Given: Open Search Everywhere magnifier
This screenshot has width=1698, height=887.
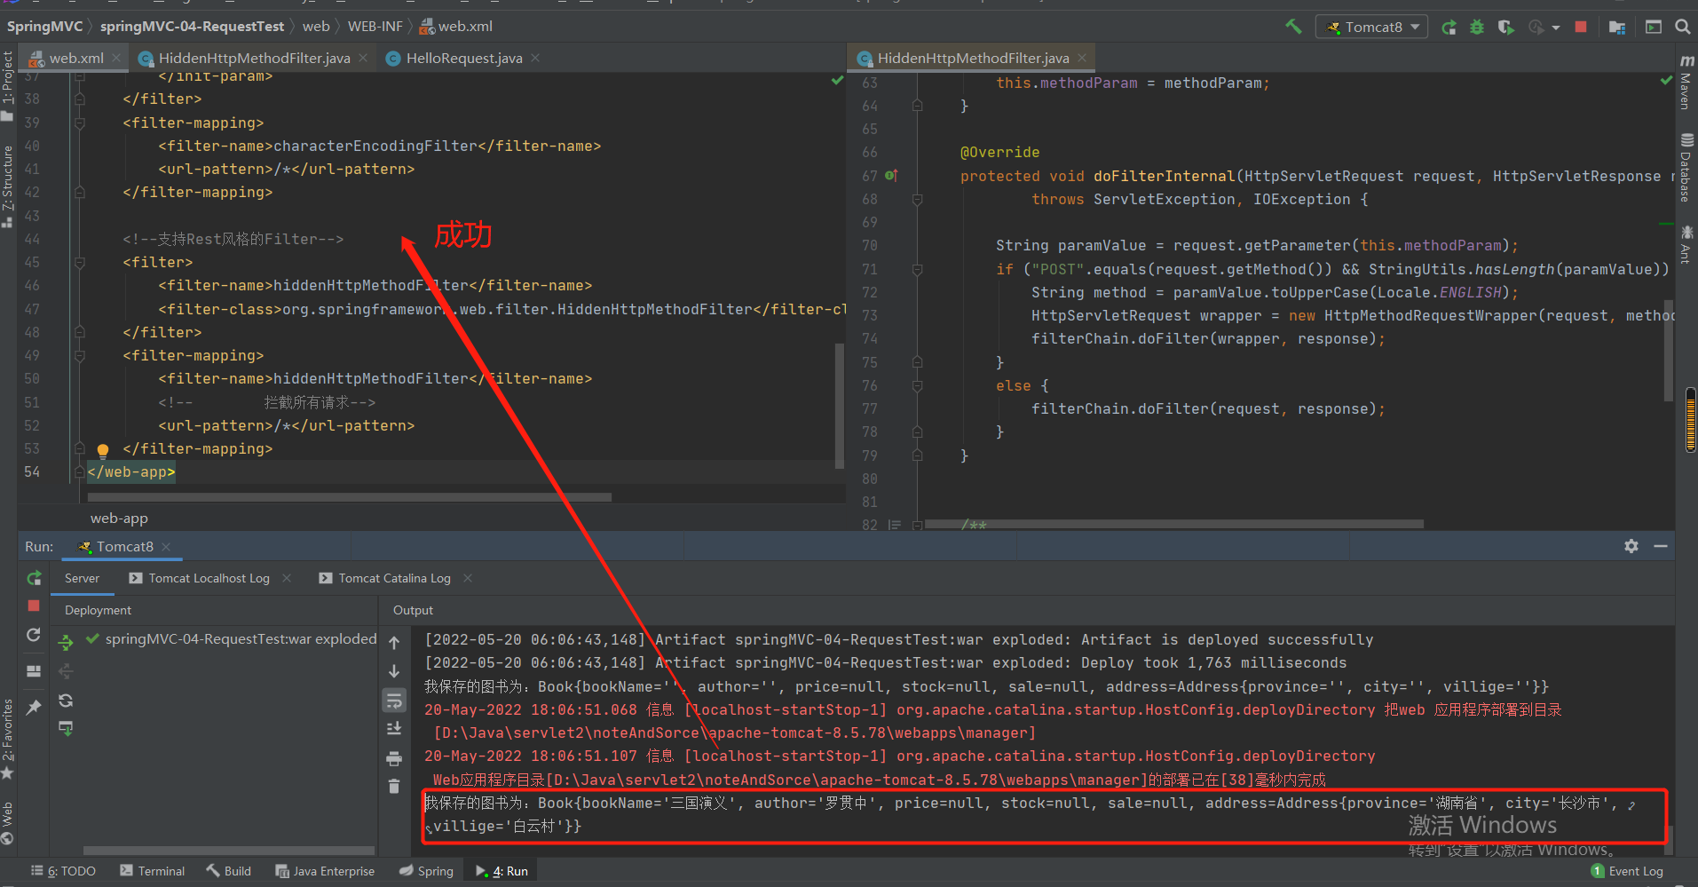Looking at the screenshot, I should (x=1682, y=27).
